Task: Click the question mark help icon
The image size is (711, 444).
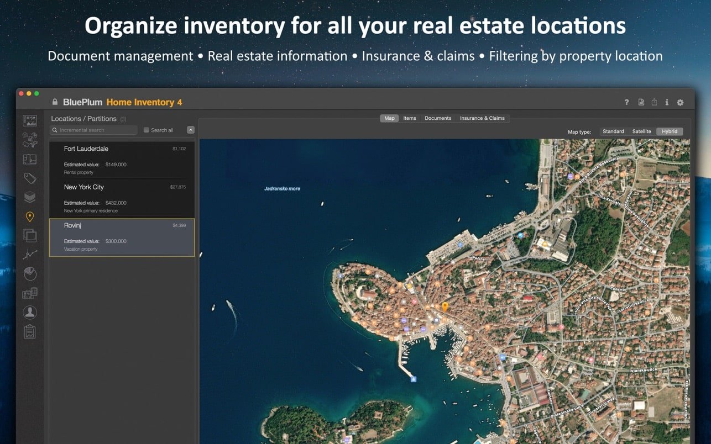Action: coord(626,102)
